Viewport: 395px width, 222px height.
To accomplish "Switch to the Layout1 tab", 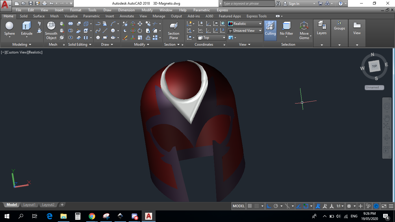I will 29,205.
